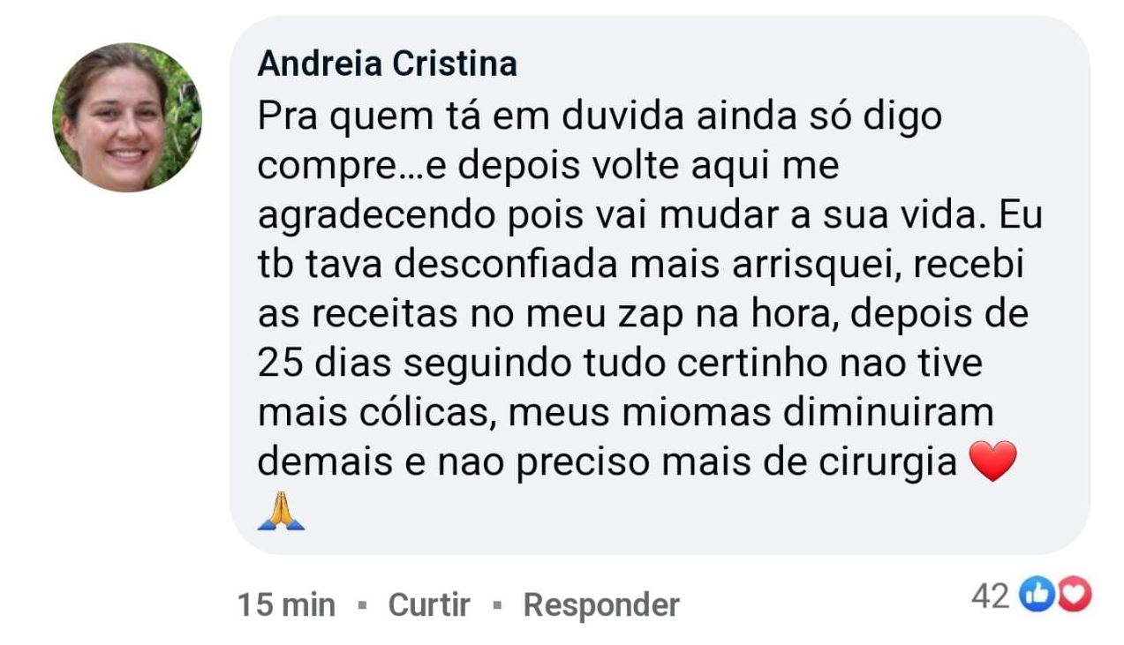
Task: Click the Andreia Cristina commenter name
Action: (x=387, y=64)
